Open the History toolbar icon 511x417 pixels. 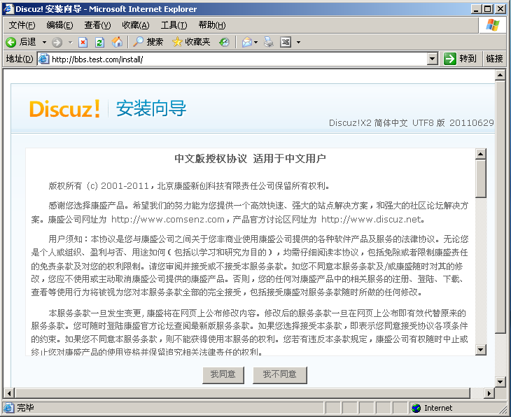coord(224,42)
